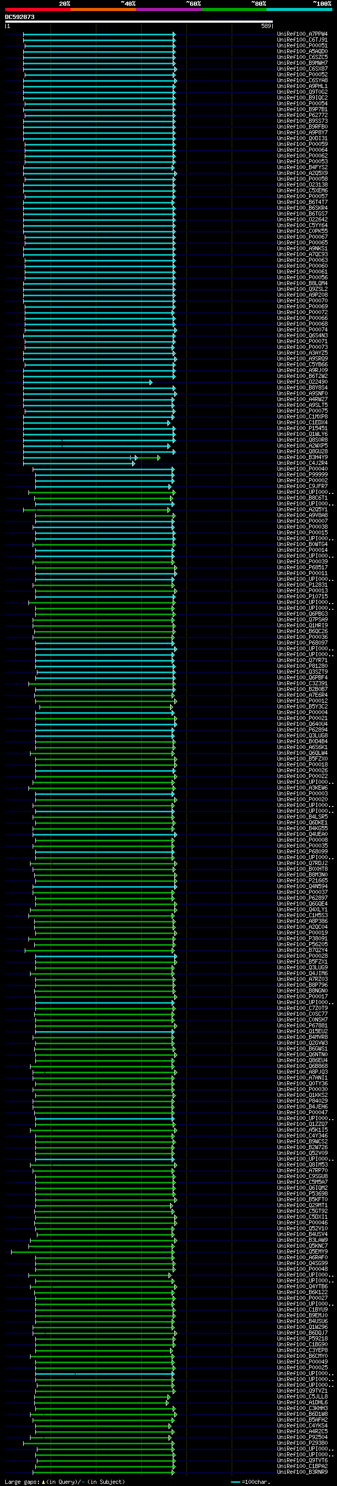Viewport: 337px width, 1486px height.
Task: Click the red 20% identity color segment
Action: pyautogui.click(x=37, y=9)
